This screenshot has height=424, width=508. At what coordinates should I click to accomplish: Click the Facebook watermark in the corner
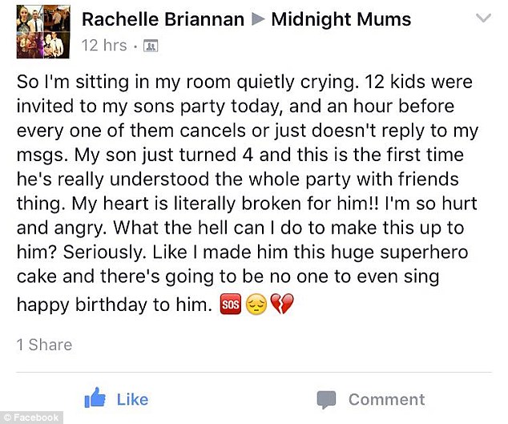[x=30, y=417]
